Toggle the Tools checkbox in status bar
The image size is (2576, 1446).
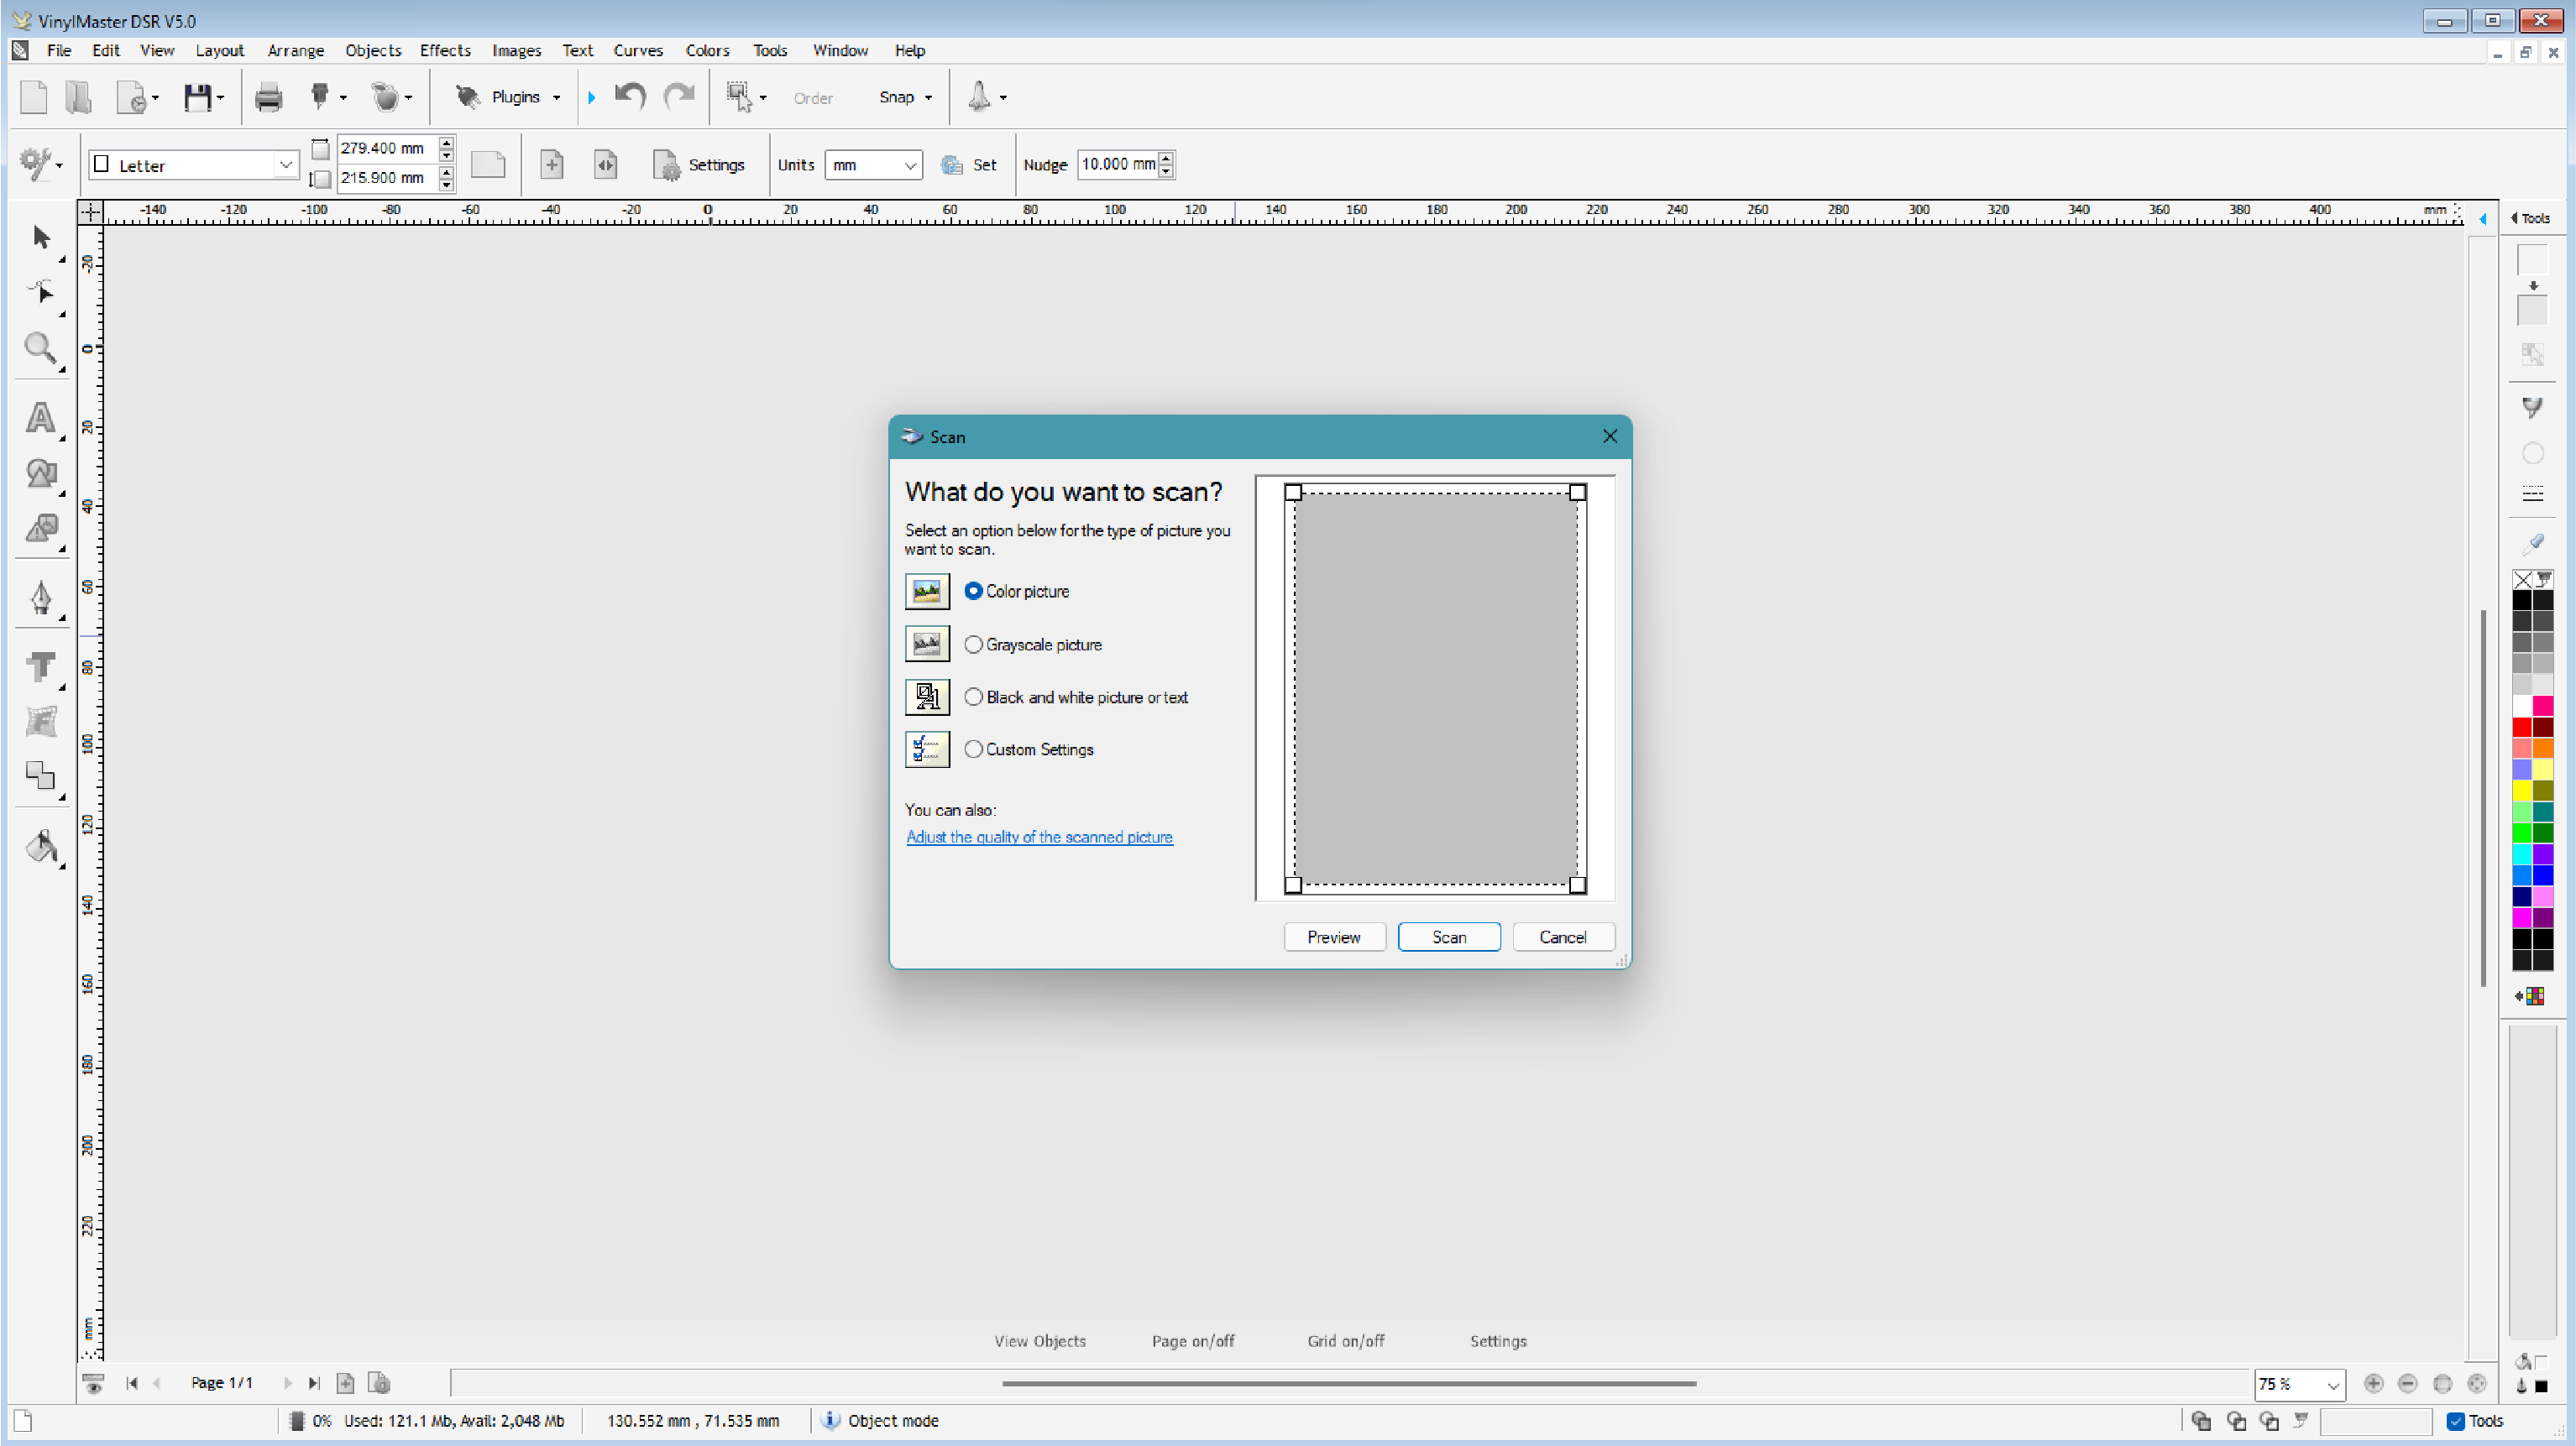2455,1421
